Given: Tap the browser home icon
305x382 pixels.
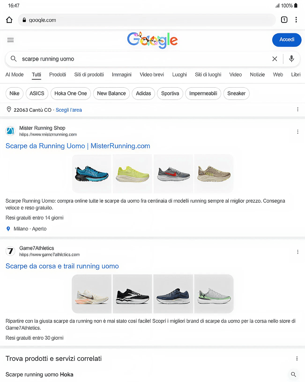Looking at the screenshot, I should (x=9, y=20).
